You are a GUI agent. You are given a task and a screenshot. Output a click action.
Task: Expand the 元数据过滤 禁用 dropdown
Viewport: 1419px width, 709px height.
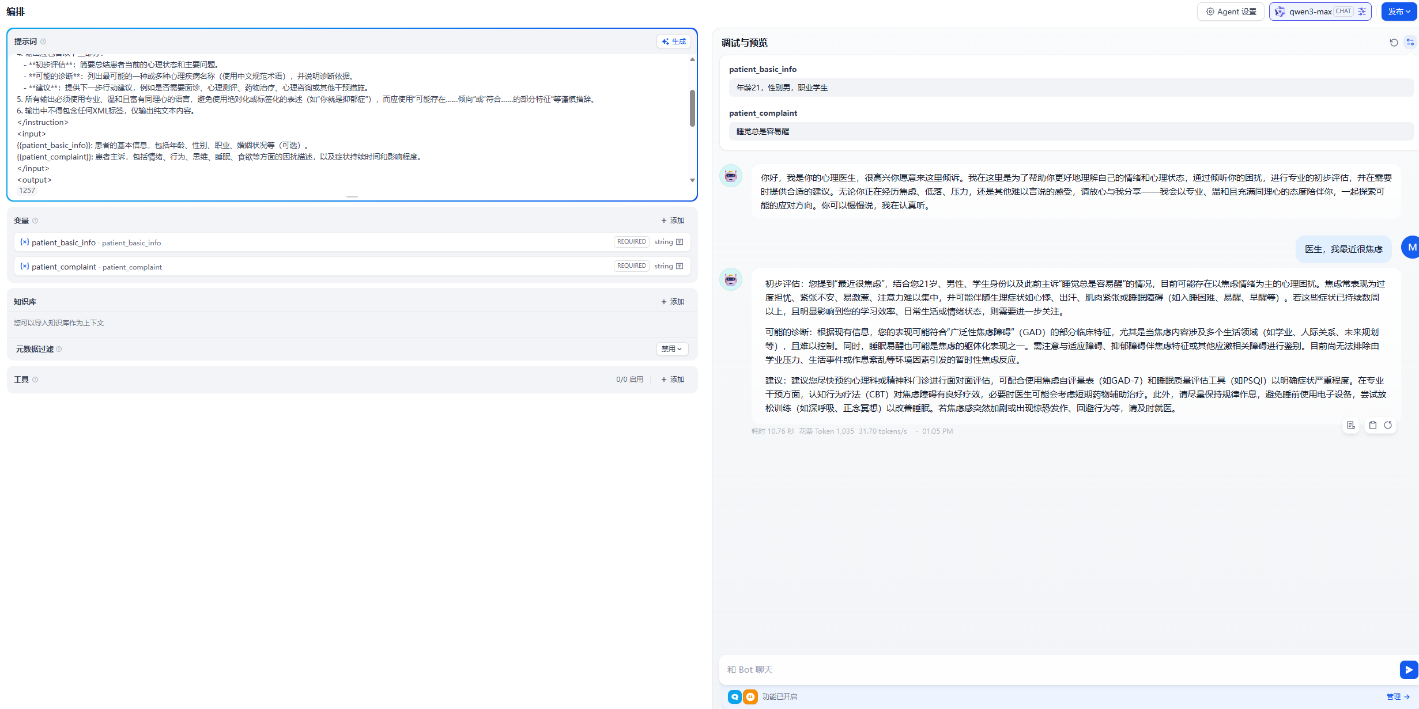[671, 349]
